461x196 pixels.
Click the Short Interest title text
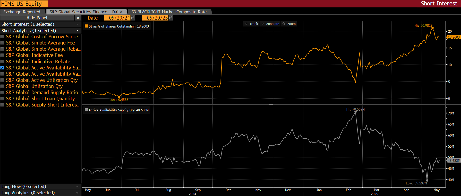point(439,4)
